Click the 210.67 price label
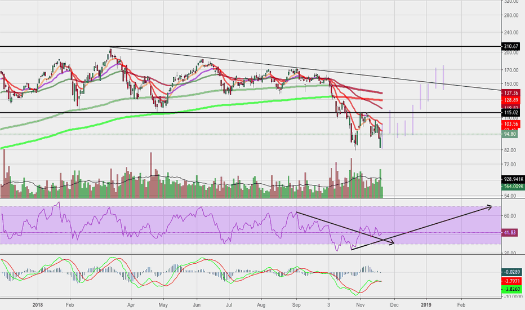Viewport: 525px width, 310px height. pyautogui.click(x=510, y=46)
